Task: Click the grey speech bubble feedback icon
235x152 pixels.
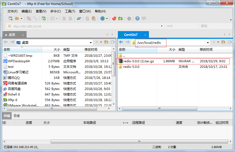Action: (144, 18)
